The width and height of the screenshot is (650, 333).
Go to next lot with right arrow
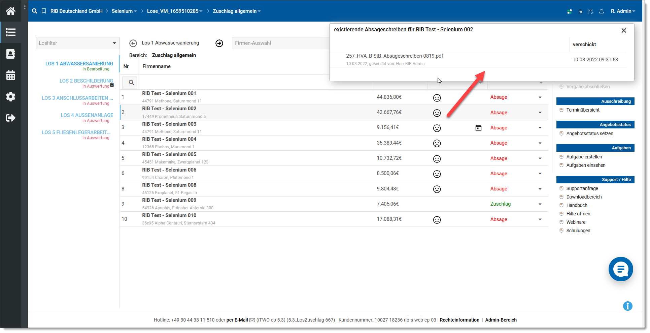pos(219,43)
